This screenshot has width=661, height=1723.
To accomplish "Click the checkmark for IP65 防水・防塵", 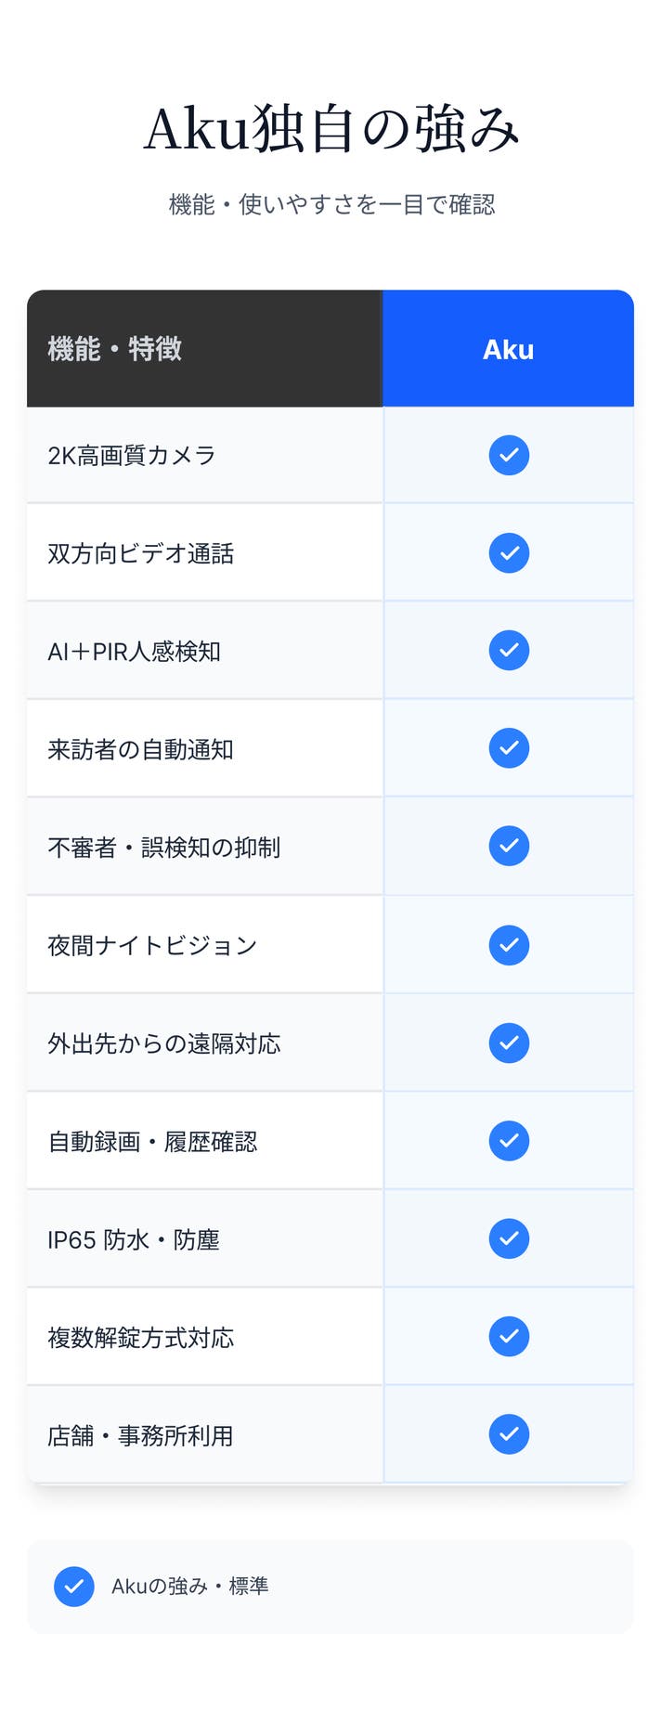I will tap(509, 1238).
